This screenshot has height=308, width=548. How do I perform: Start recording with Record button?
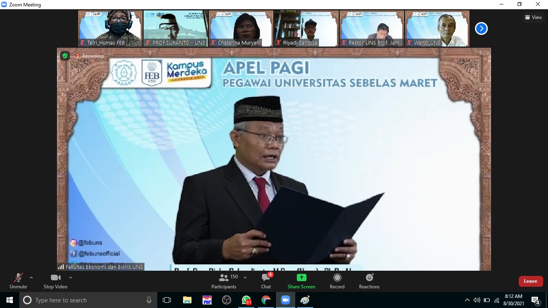pos(337,281)
